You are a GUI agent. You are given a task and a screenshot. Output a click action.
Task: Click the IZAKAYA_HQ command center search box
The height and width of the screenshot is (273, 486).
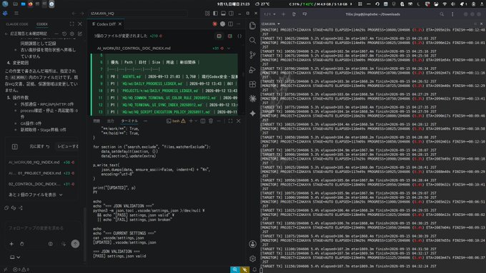(137, 14)
